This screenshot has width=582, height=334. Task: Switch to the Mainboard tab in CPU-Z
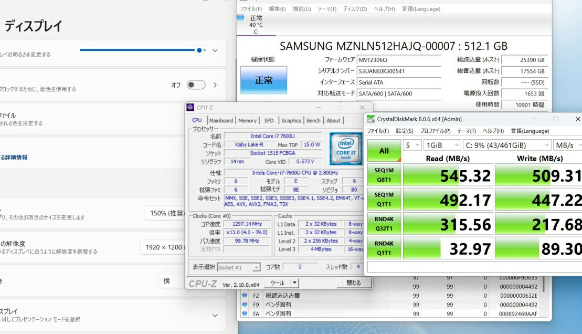[x=221, y=120]
